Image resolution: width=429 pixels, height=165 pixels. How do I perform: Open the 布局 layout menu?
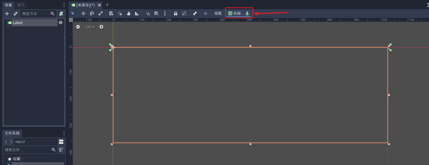click(x=235, y=13)
